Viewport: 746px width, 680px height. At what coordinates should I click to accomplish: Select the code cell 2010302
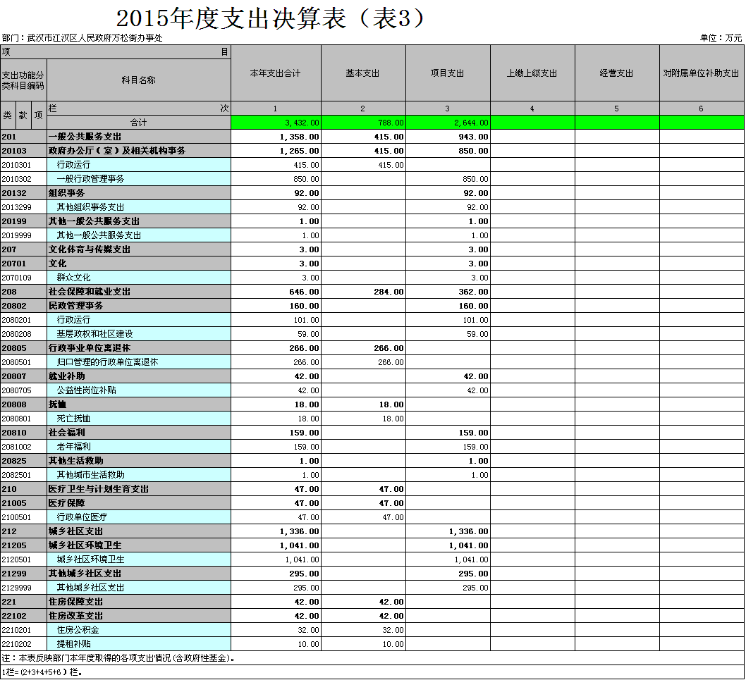pyautogui.click(x=16, y=179)
